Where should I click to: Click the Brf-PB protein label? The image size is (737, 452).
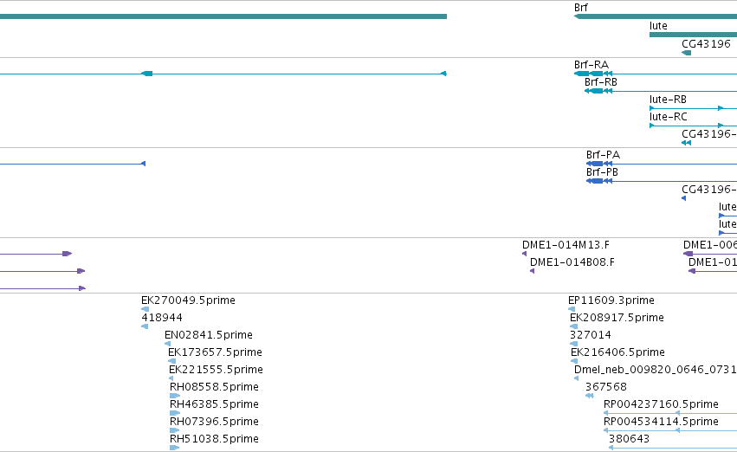click(x=602, y=172)
